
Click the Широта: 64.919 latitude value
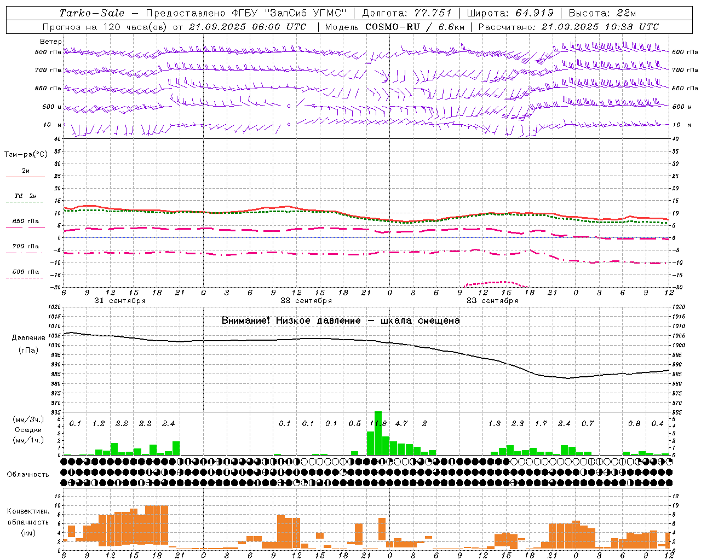tap(510, 13)
